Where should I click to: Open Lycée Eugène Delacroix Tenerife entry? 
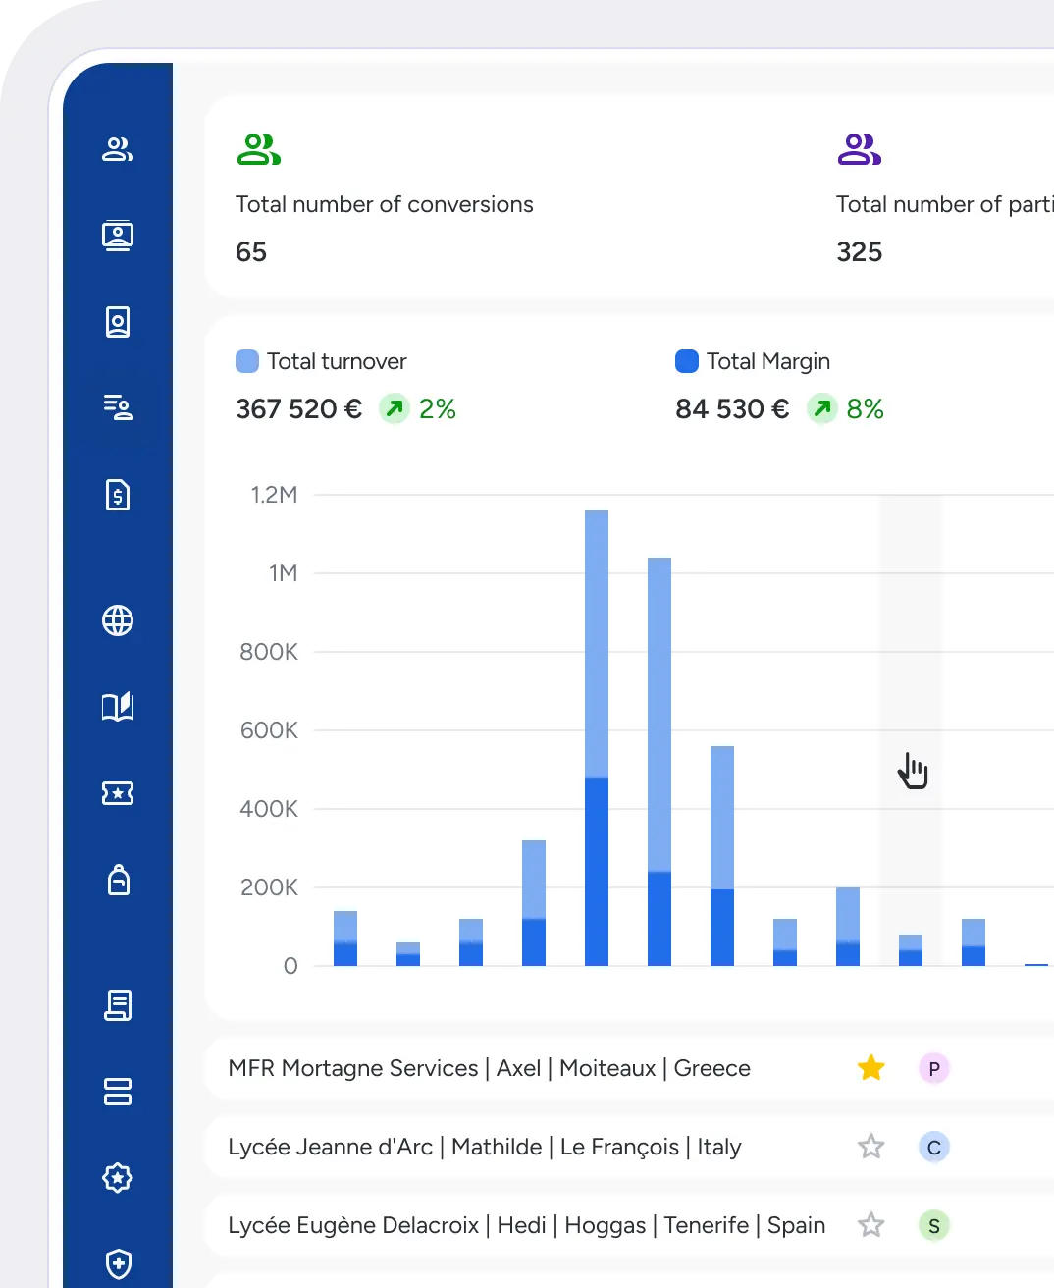(x=526, y=1225)
